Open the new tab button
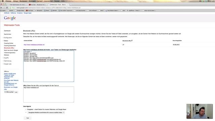215x121 pixels. click(x=71, y=5)
